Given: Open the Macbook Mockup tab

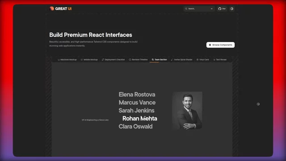Looking at the screenshot, I should 67,59.
